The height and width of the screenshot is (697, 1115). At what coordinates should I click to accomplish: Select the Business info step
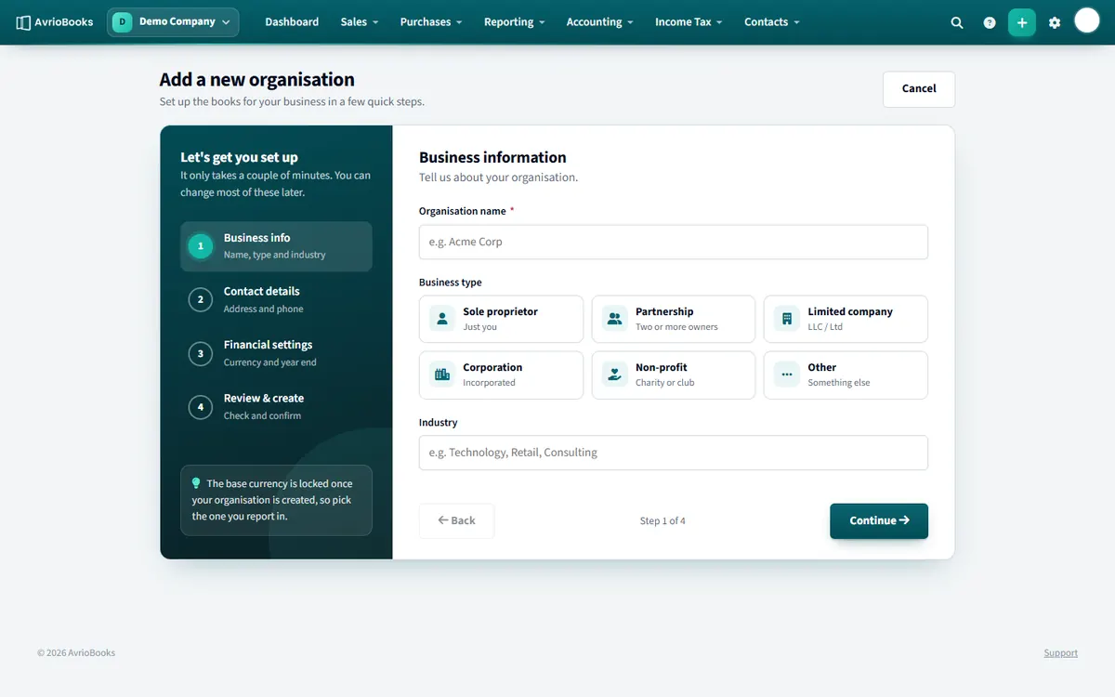coord(276,246)
